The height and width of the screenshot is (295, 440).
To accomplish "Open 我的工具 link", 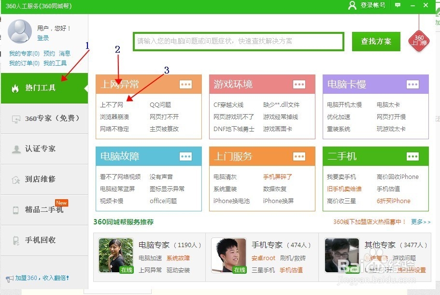I will point(55,63).
